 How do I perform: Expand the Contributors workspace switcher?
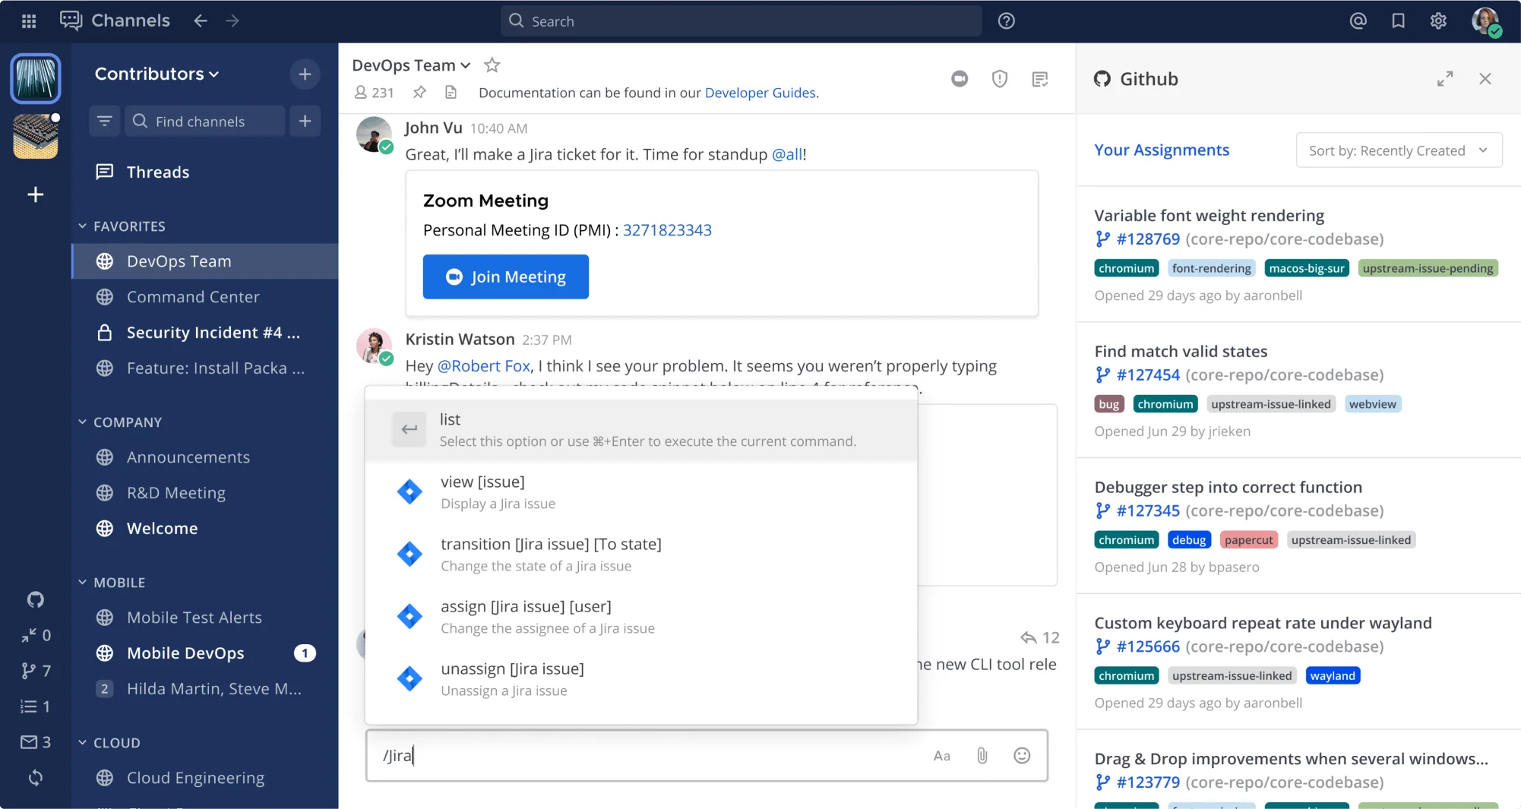157,74
